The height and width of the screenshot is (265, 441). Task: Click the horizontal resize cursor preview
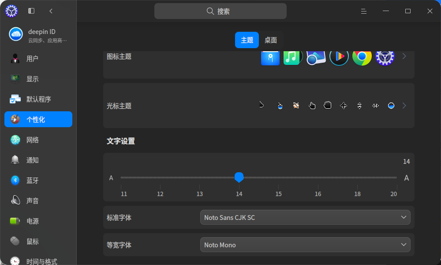click(x=375, y=106)
